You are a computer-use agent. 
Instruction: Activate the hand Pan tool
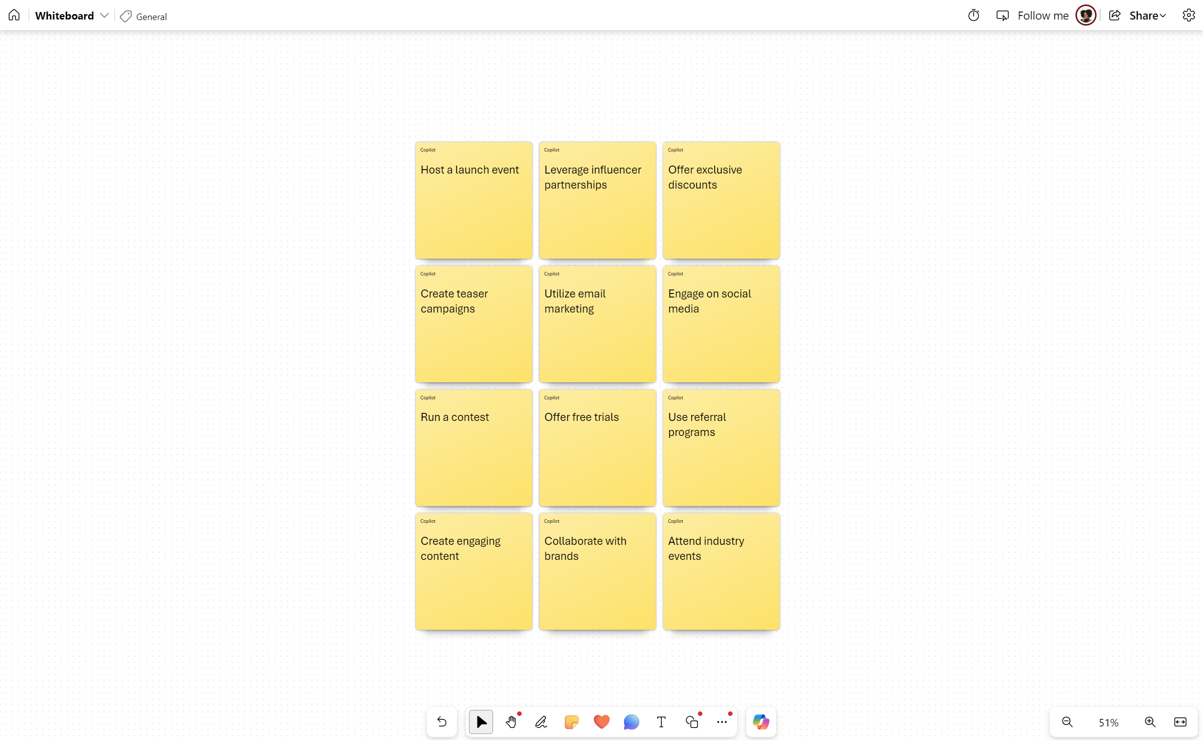coord(511,721)
